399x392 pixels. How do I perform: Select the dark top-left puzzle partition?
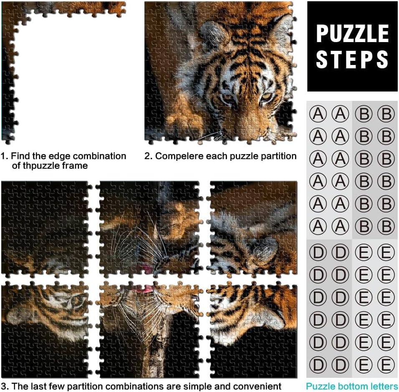(47, 228)
